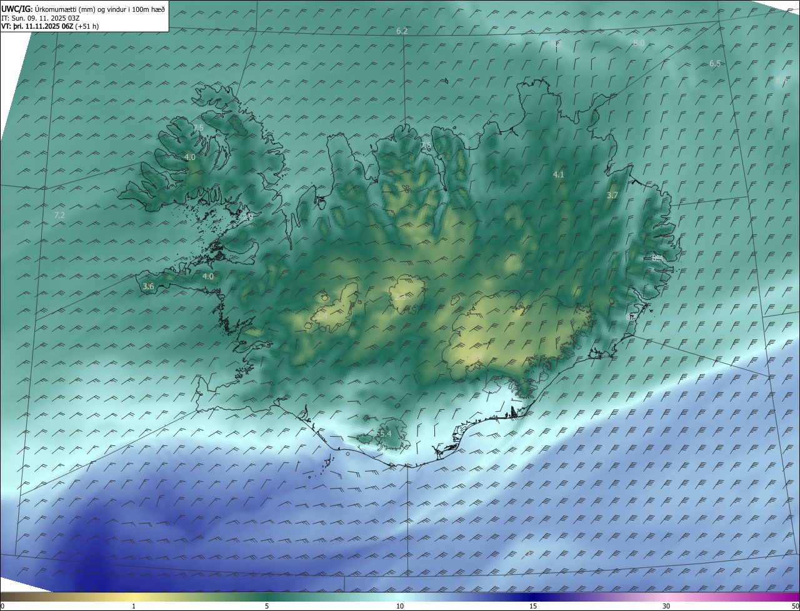This screenshot has height=611, width=800.
Task: Click the '8.0' value label on the map
Action: pyautogui.click(x=638, y=42)
